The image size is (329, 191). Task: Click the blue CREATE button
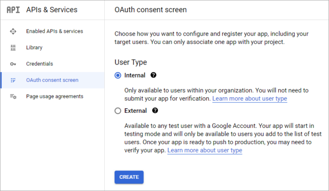click(129, 177)
